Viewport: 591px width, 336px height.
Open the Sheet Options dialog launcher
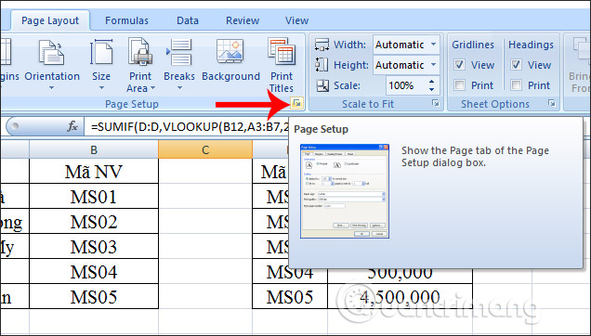click(x=552, y=103)
